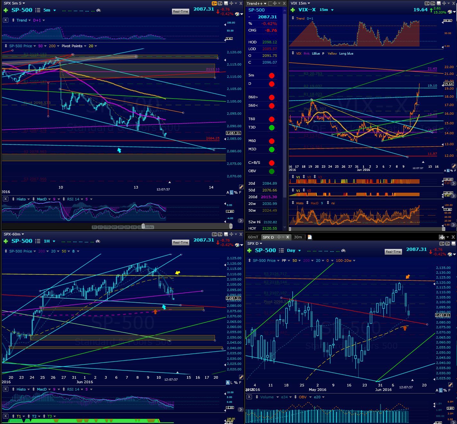457x424 pixels.
Task: Click the new tab page icon beside 30m tab
Action: (x=310, y=237)
